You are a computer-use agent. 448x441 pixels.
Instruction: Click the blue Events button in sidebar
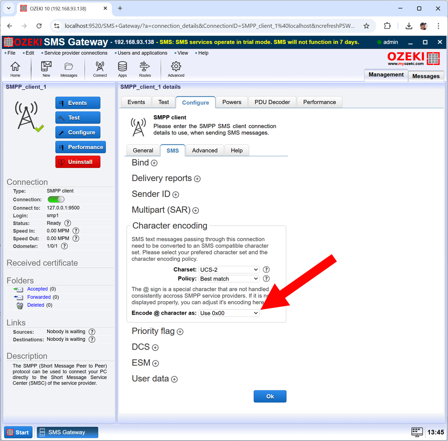[78, 103]
